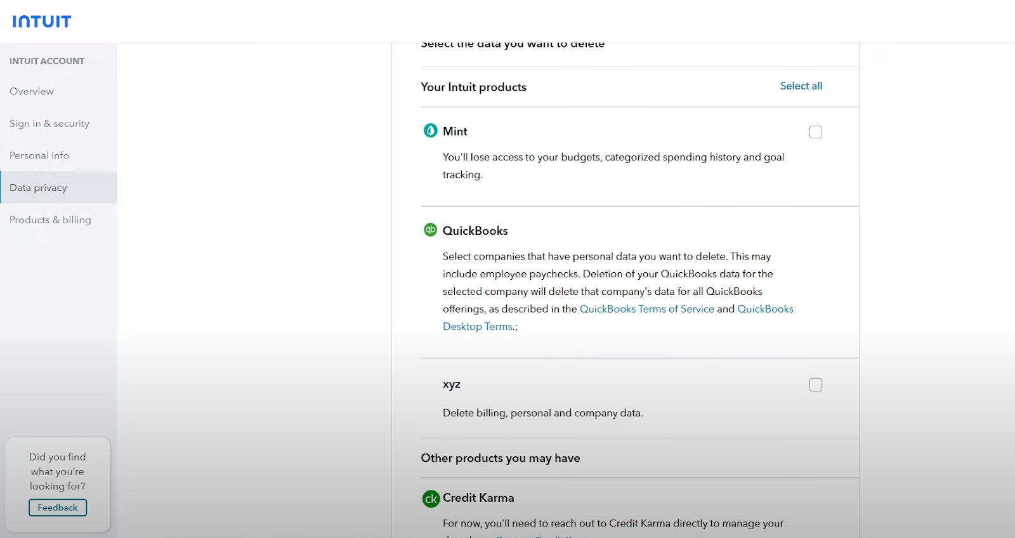Click 'Delete billing, personal and company data.' text
The height and width of the screenshot is (538, 1015).
pyautogui.click(x=543, y=413)
